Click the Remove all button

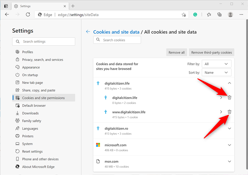(x=176, y=52)
